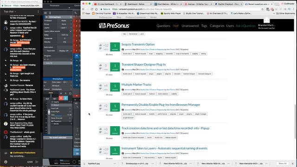Toggle Swap Channels in Mixtool
Viewport: 297px width, 167px height.
70,118
